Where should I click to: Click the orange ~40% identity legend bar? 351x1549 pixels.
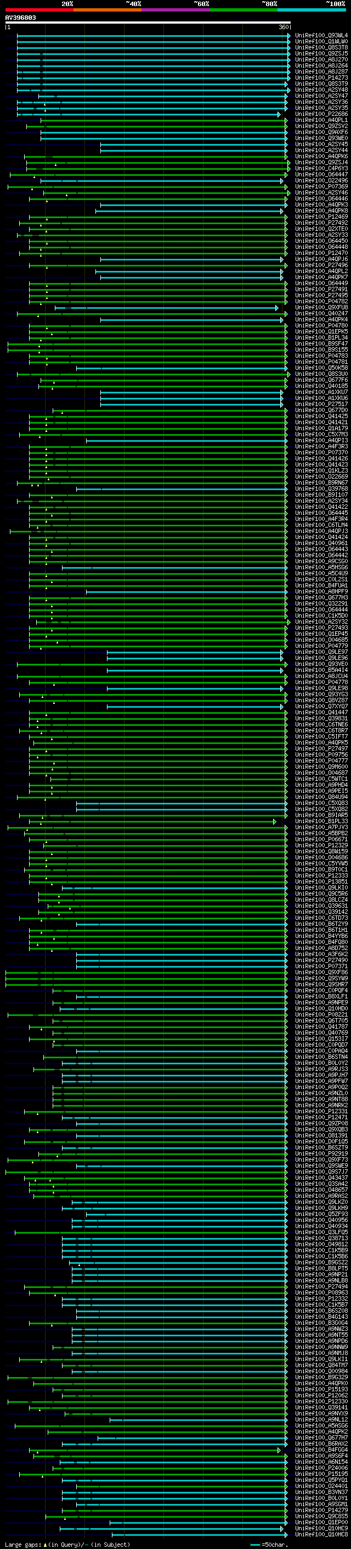coord(107,10)
